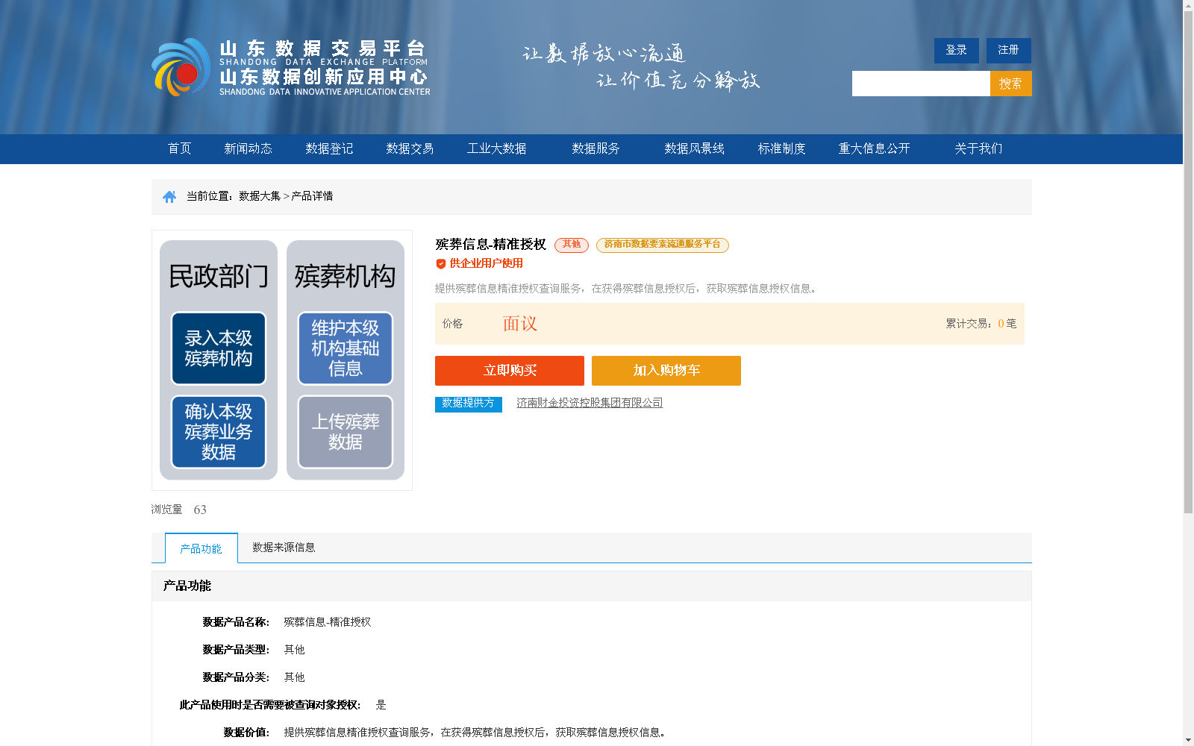
Task: Click the 累计交易 count text
Action: (x=981, y=324)
